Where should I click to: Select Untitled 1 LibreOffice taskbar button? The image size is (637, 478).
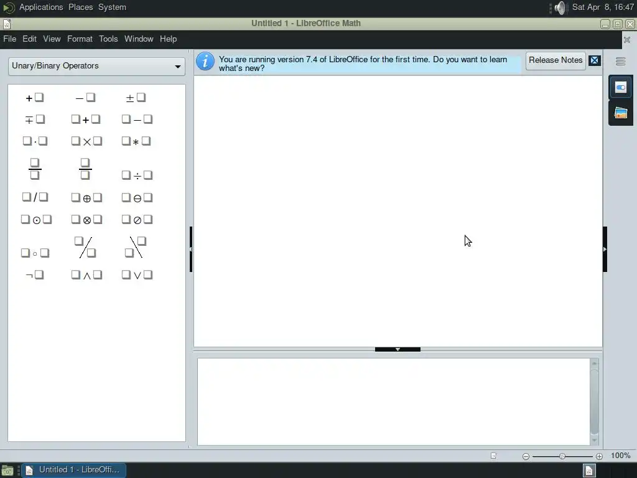pyautogui.click(x=73, y=470)
